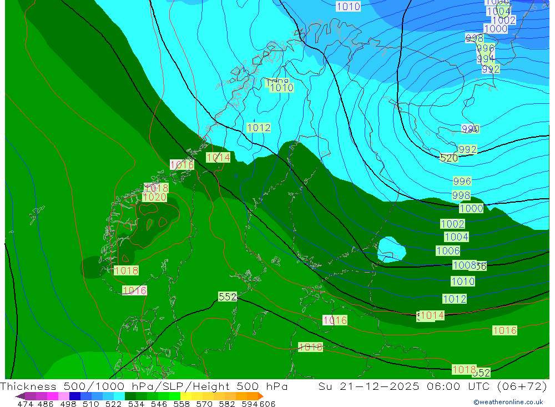Click the 1006 isobar label

pyautogui.click(x=448, y=251)
